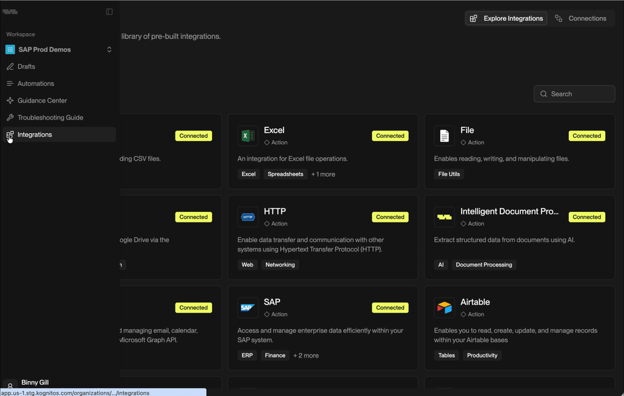Click the Guidance Center sidebar icon
This screenshot has width=624, height=396.
tap(9, 100)
